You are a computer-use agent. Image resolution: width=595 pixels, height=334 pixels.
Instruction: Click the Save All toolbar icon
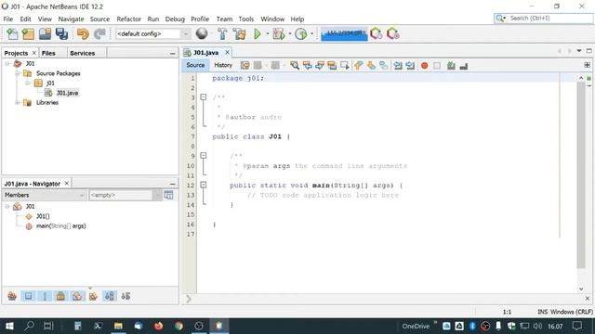[x=61, y=34]
